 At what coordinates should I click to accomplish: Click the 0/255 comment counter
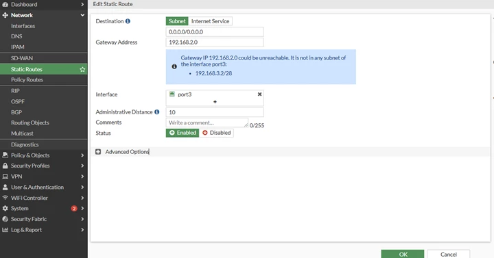257,125
